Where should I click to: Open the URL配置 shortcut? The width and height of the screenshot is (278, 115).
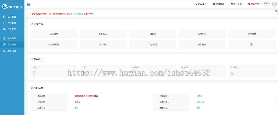[53, 33]
